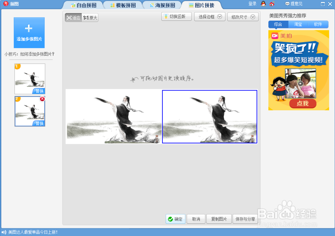Click 切换竖版 to switch to vertical layout

coord(177,16)
